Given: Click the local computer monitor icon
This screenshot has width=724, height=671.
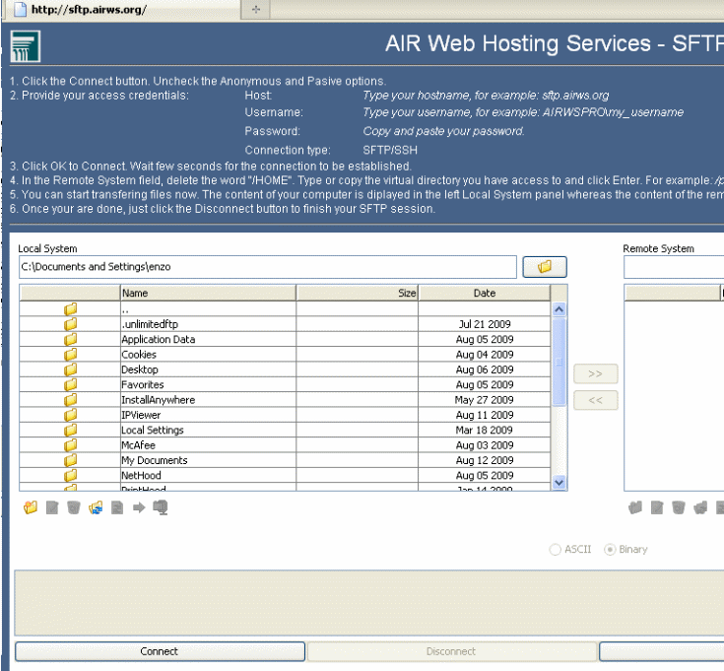Looking at the screenshot, I should click(x=161, y=507).
